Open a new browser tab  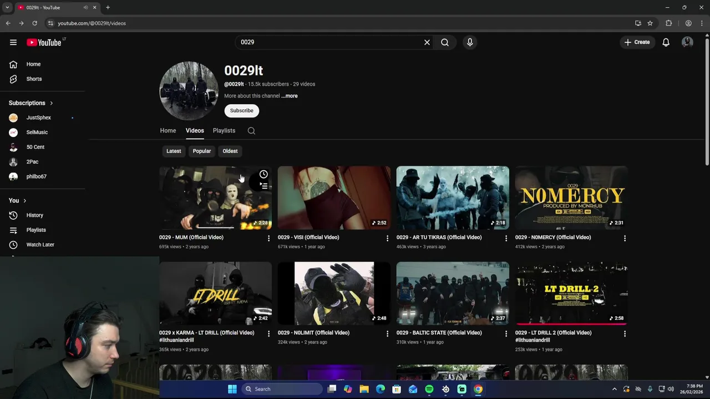pos(108,7)
